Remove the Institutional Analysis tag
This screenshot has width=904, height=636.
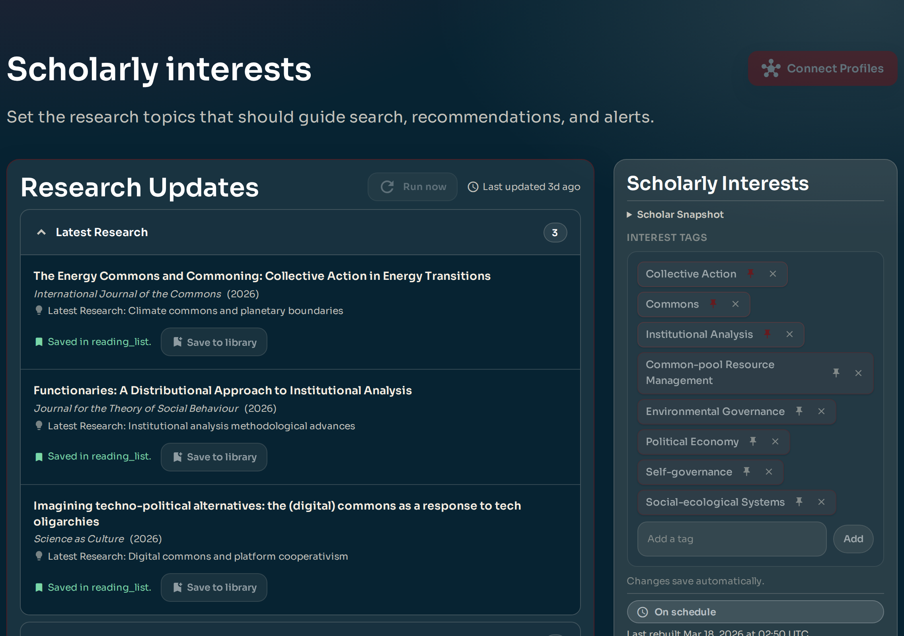tap(789, 334)
